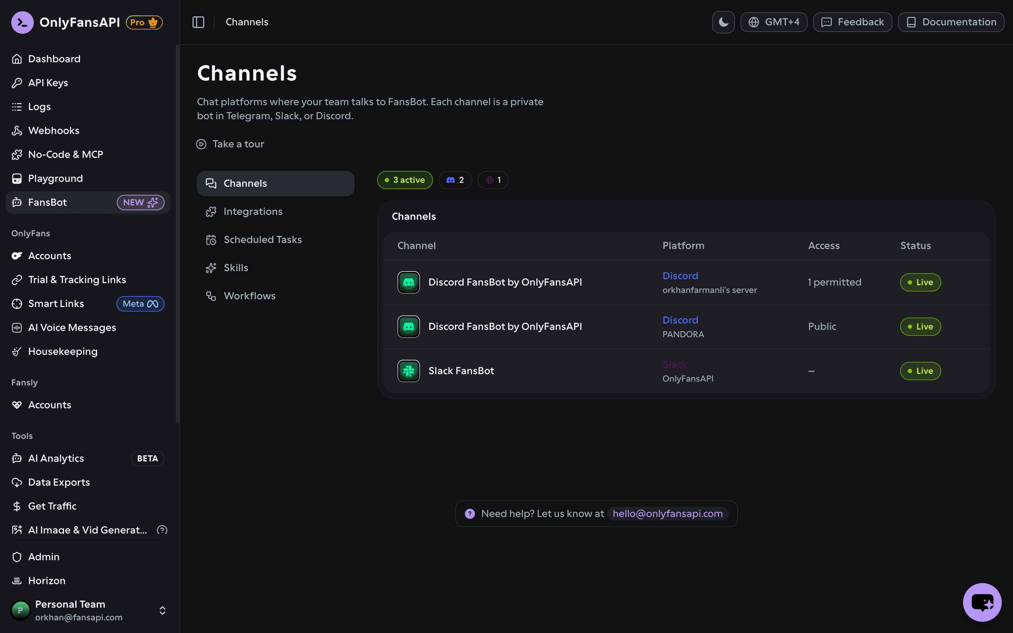1013x633 pixels.
Task: Start the Take a tour link
Action: [x=230, y=144]
